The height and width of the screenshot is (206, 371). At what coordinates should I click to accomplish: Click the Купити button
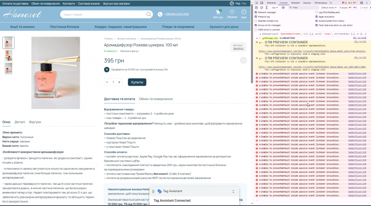[137, 82]
